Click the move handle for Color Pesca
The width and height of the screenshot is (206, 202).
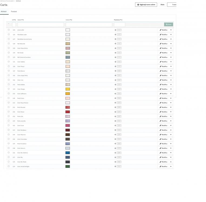(x=115, y=67)
